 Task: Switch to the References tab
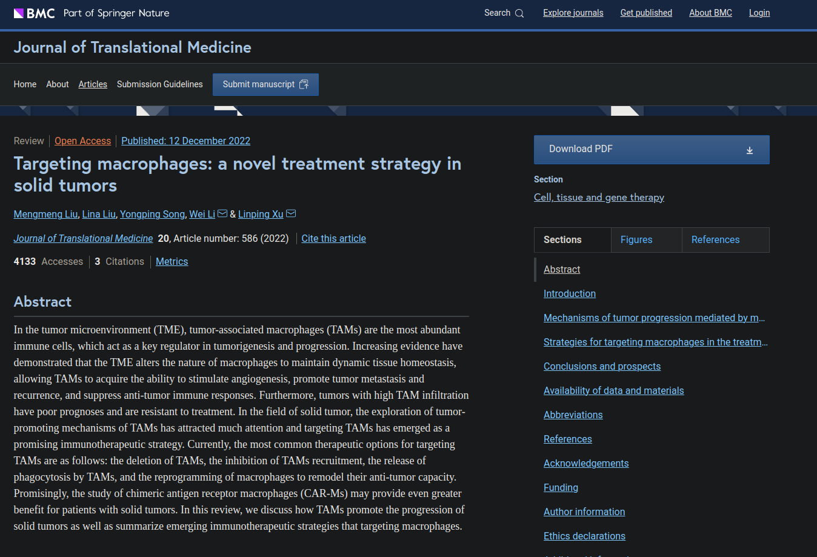(x=725, y=240)
